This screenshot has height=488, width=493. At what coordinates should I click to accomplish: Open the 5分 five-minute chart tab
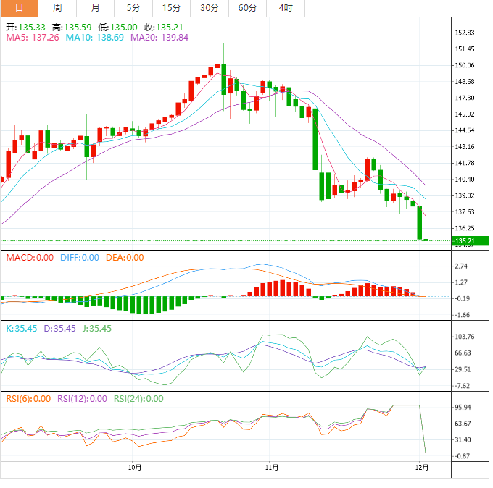tap(133, 8)
